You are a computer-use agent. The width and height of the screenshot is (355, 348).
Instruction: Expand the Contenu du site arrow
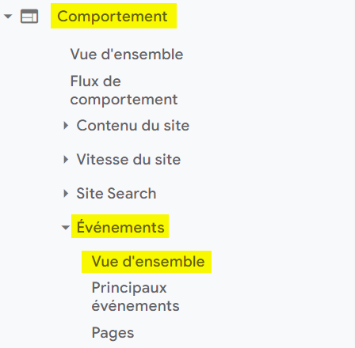66,126
